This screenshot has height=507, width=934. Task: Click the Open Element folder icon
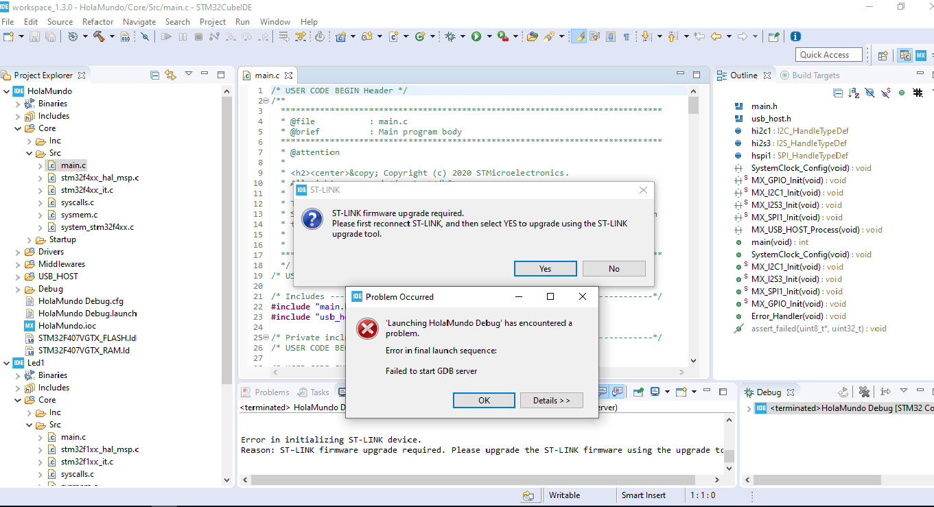coord(532,36)
